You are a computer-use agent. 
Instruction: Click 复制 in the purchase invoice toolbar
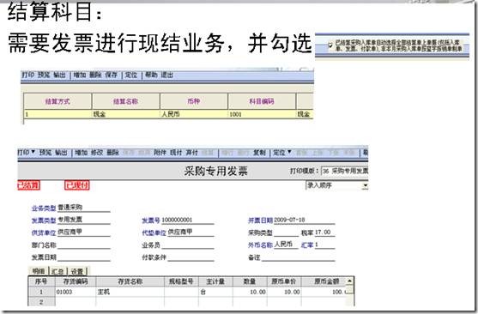pyautogui.click(x=260, y=153)
